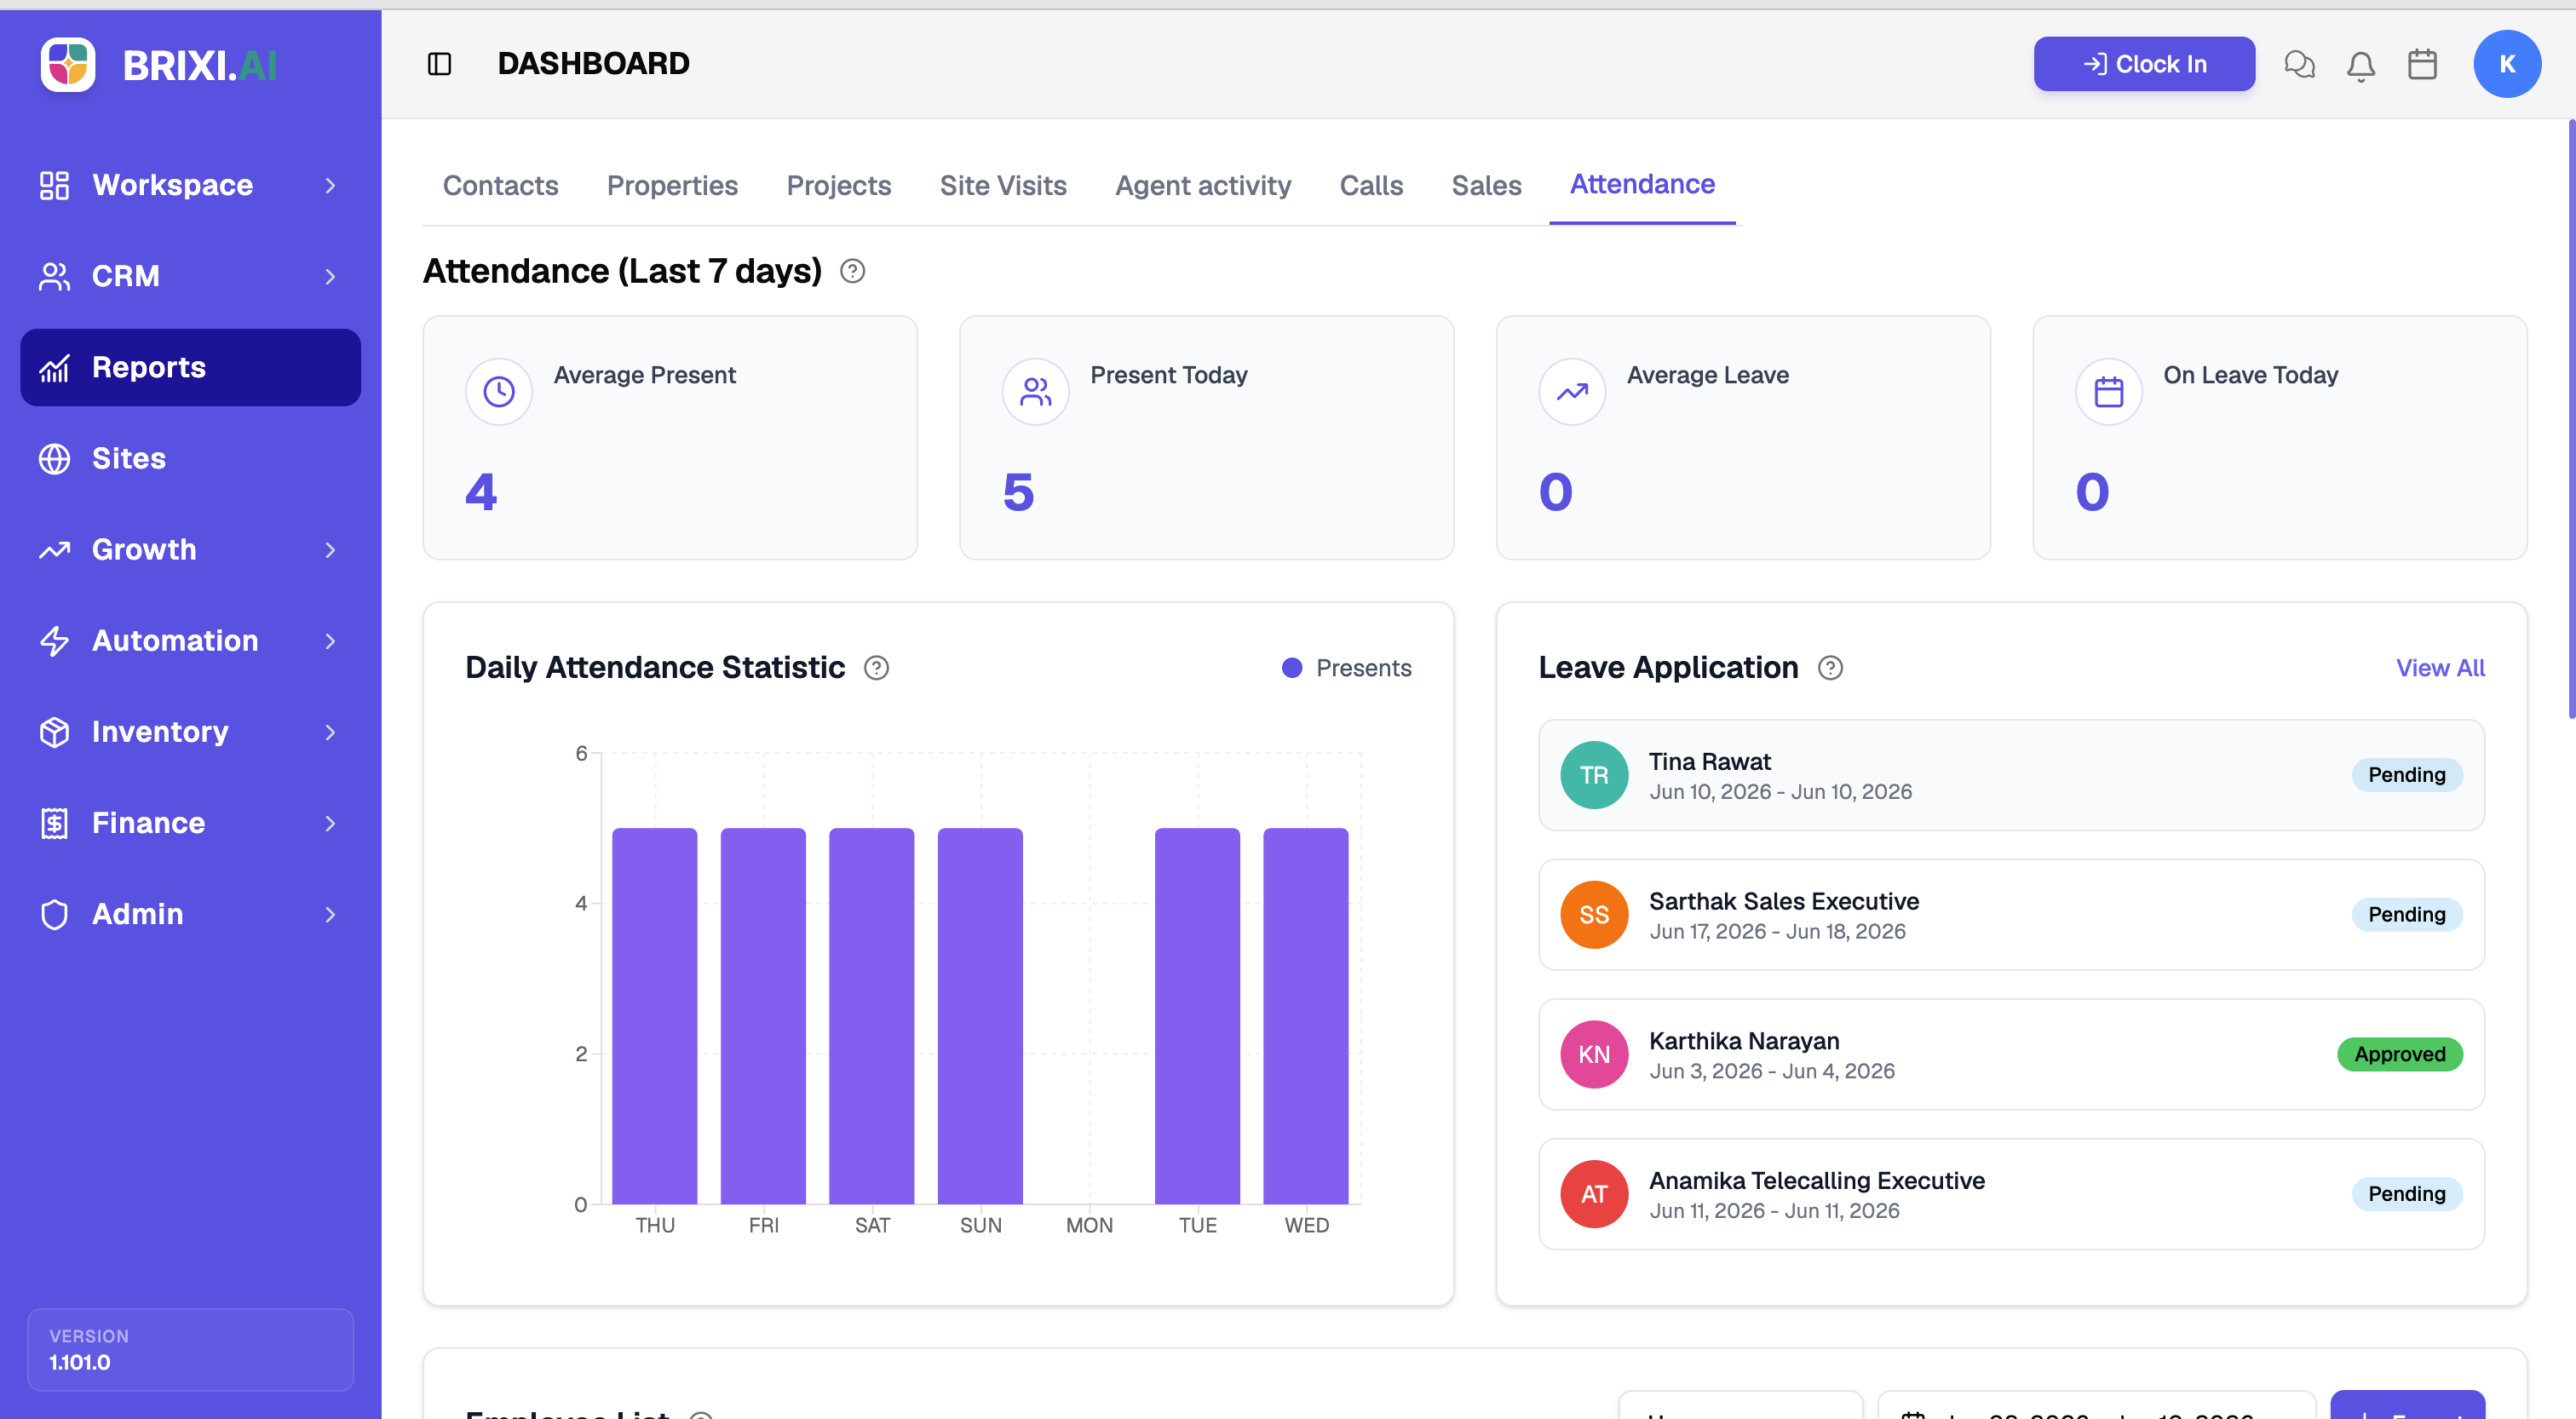
Task: Click the Average Leave trend icon
Action: (1572, 392)
